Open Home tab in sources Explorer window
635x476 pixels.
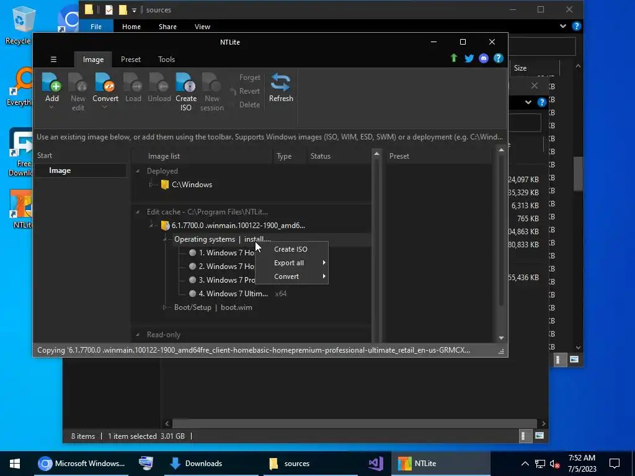point(131,27)
